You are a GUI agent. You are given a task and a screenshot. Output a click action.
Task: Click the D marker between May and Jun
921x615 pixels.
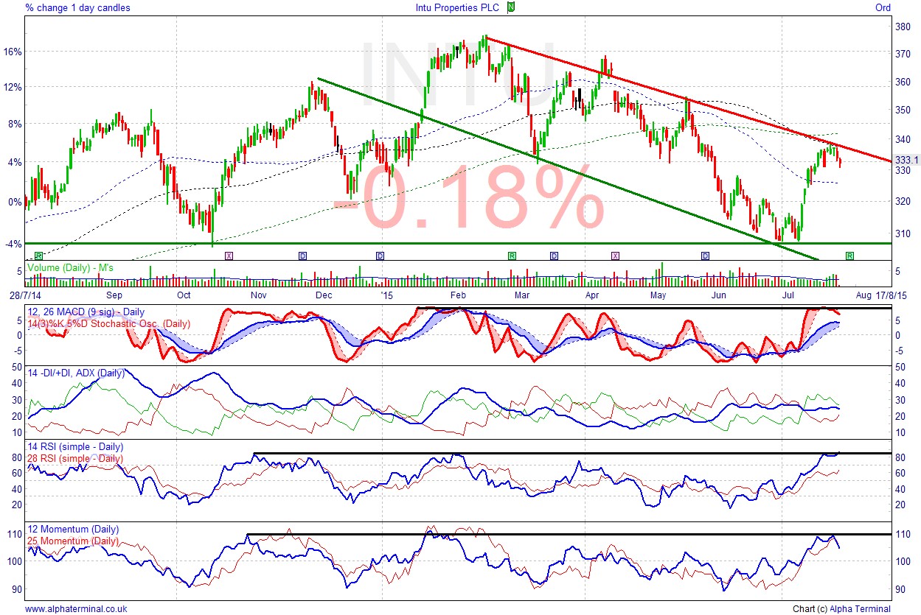(705, 256)
